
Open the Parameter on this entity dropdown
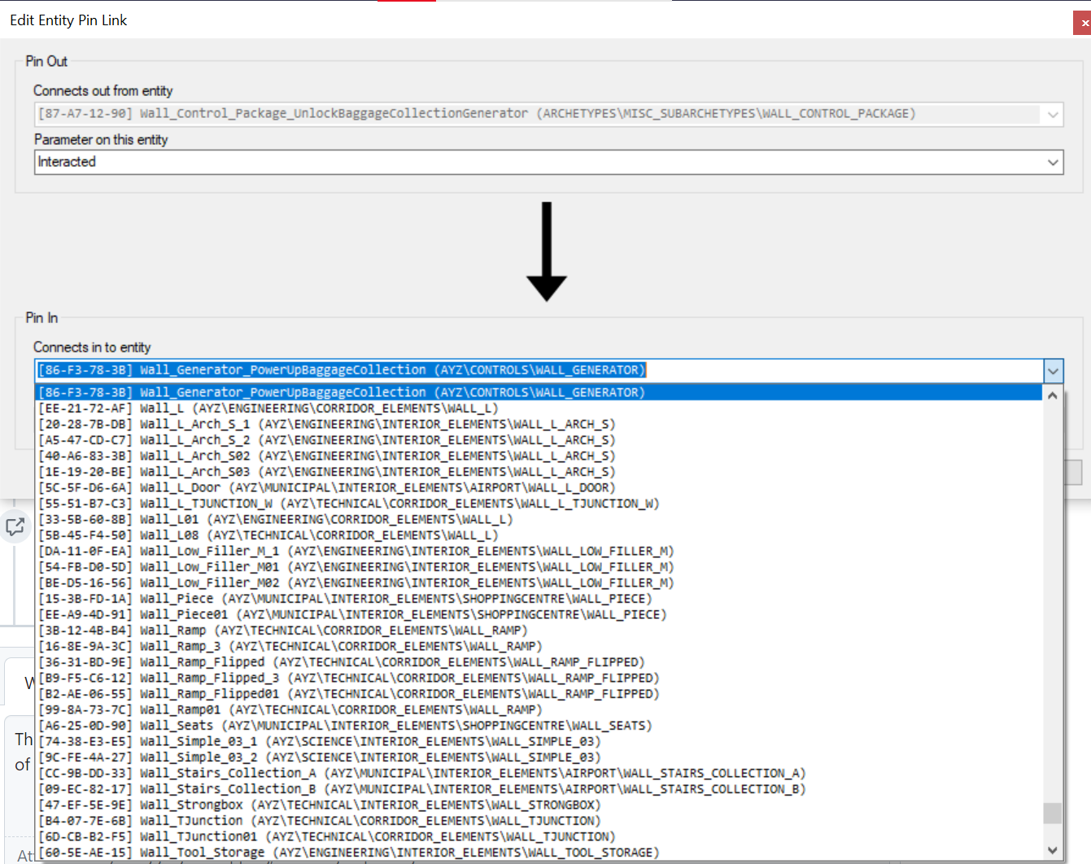pyautogui.click(x=1052, y=162)
